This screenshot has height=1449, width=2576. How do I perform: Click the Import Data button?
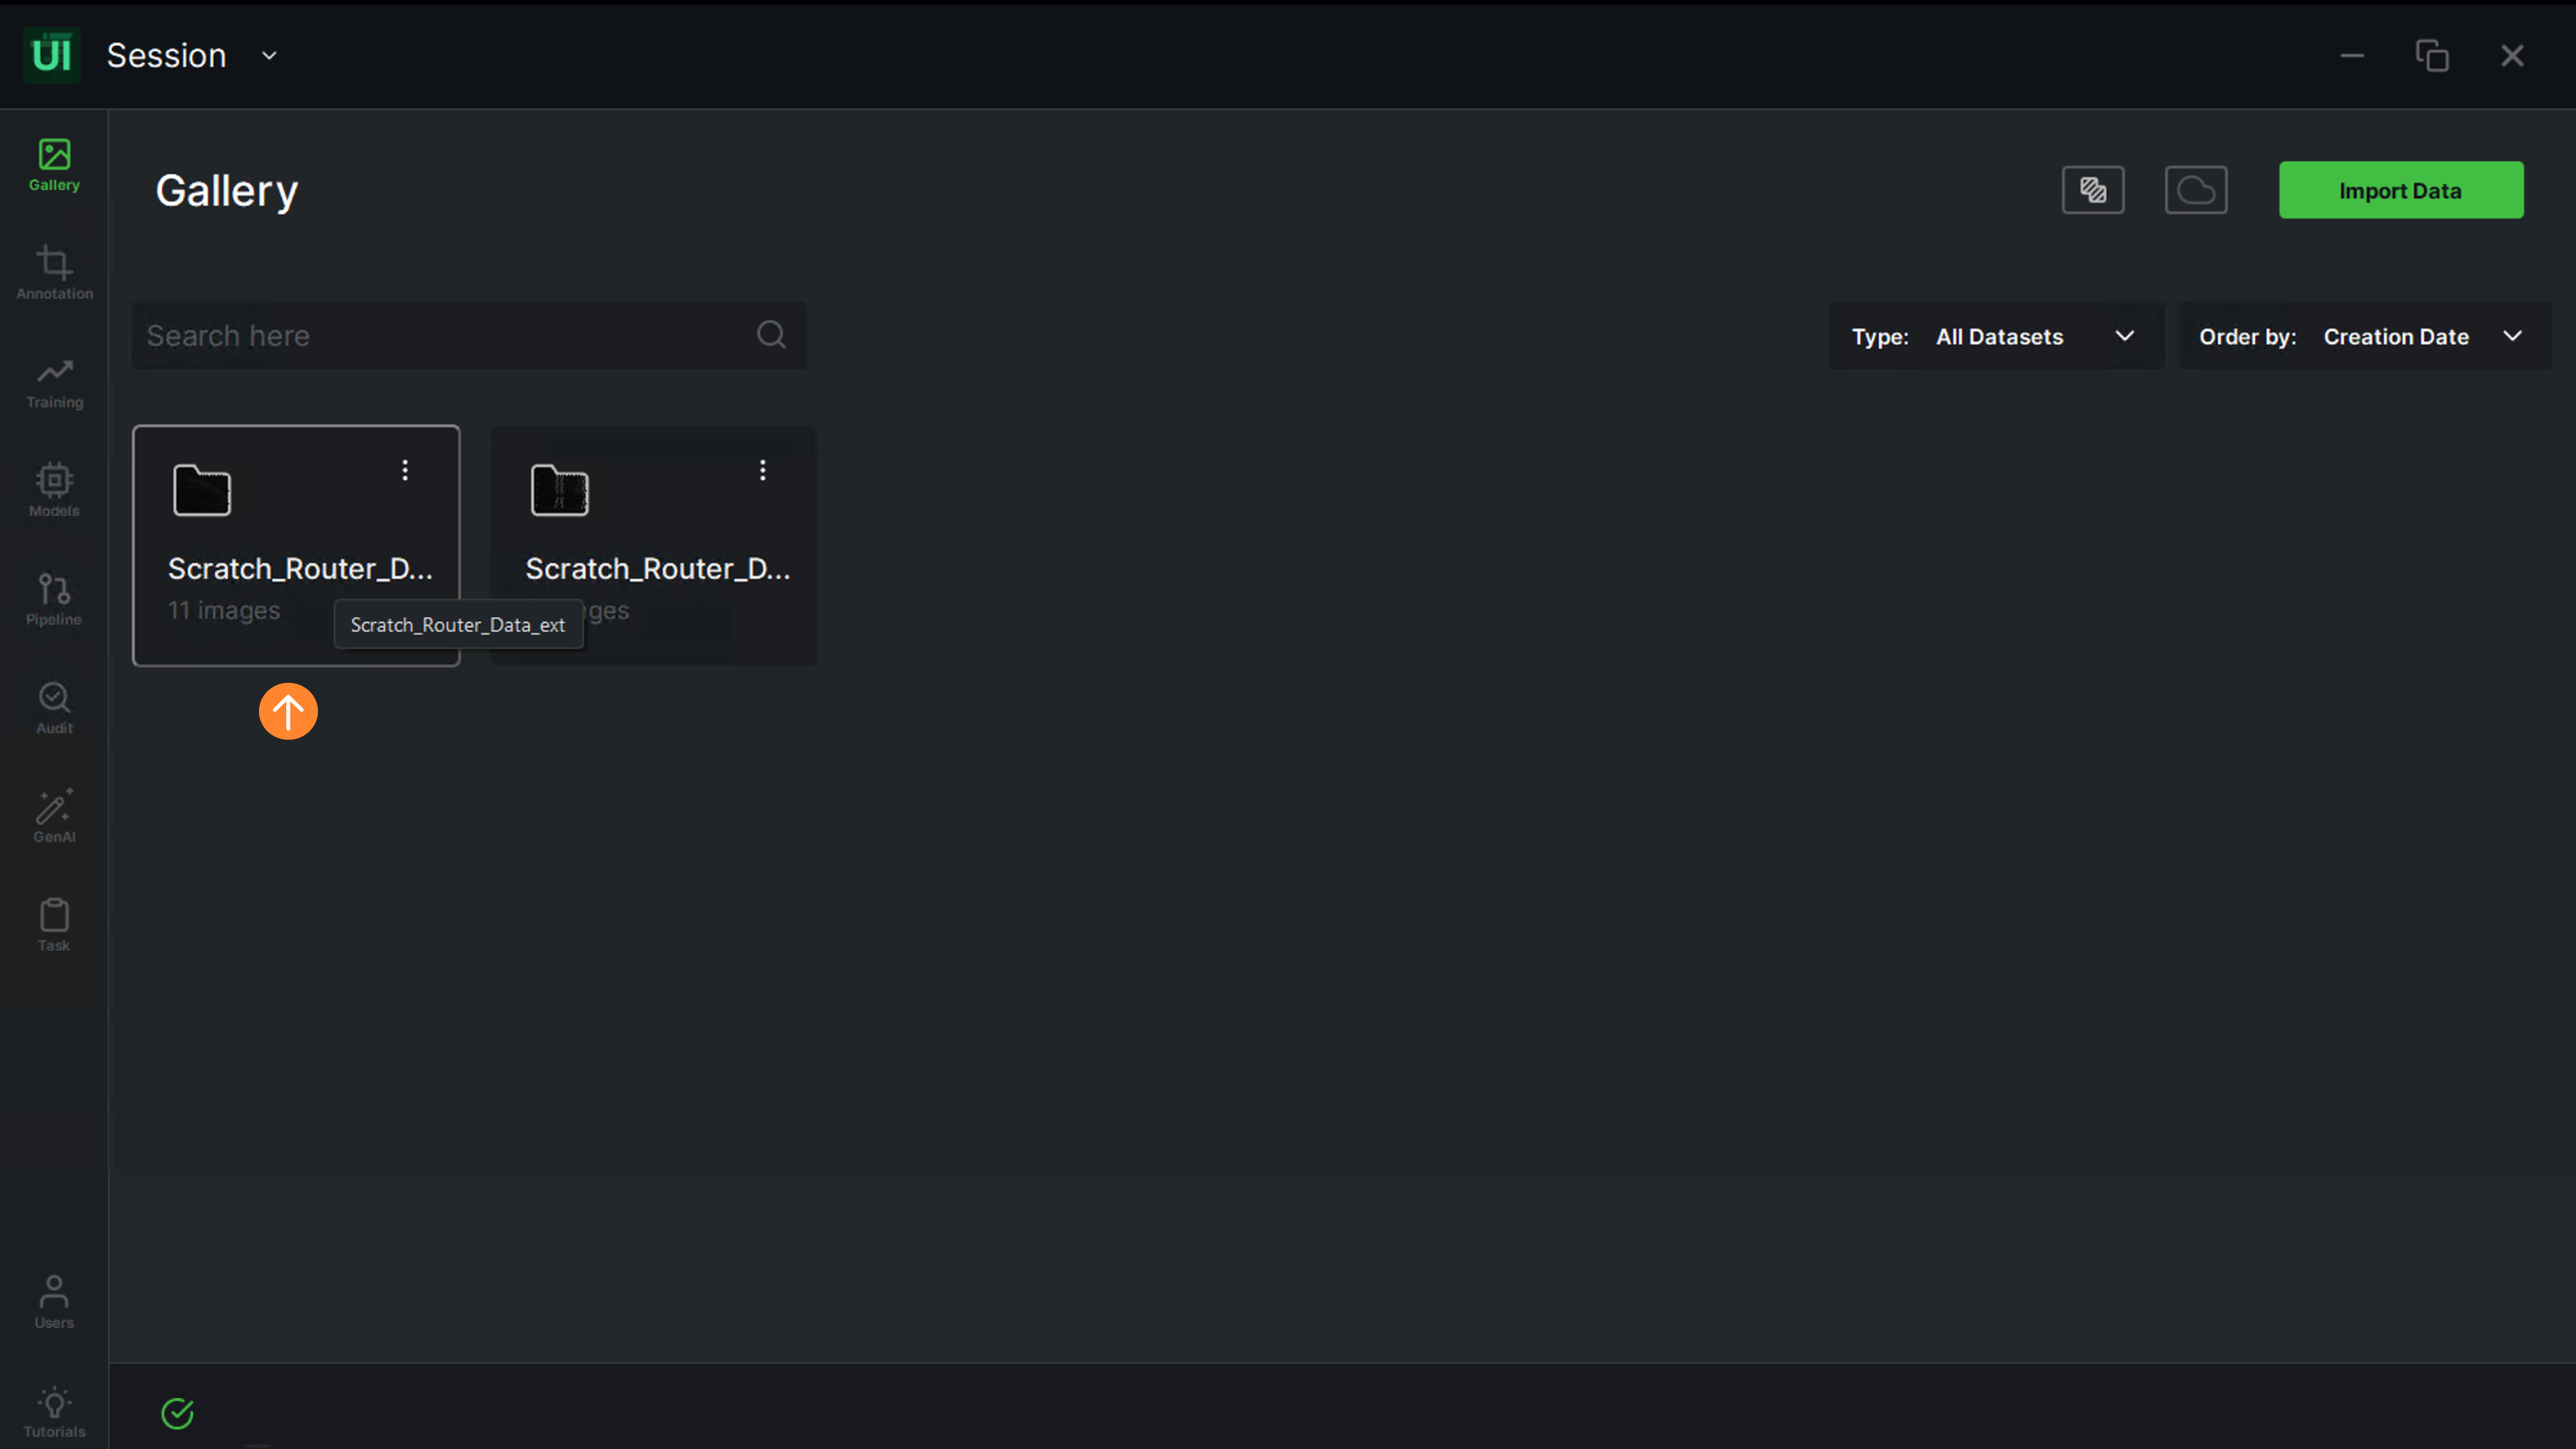click(2400, 190)
